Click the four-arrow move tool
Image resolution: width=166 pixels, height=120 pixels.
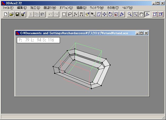pyautogui.click(x=105, y=14)
